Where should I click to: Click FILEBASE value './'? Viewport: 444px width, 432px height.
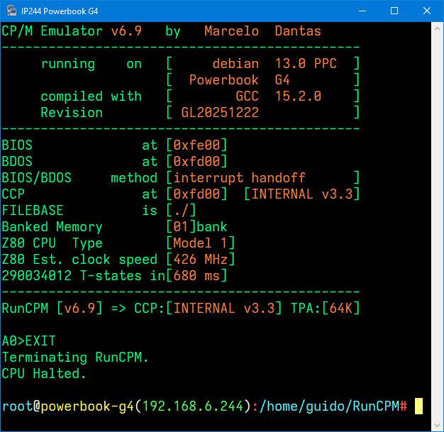[182, 211]
